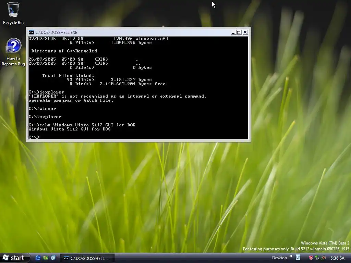Click '3.181.227 bytes' in the total listing
Image resolution: width=351 pixels, height=263 pixels.
pyautogui.click(x=131, y=79)
